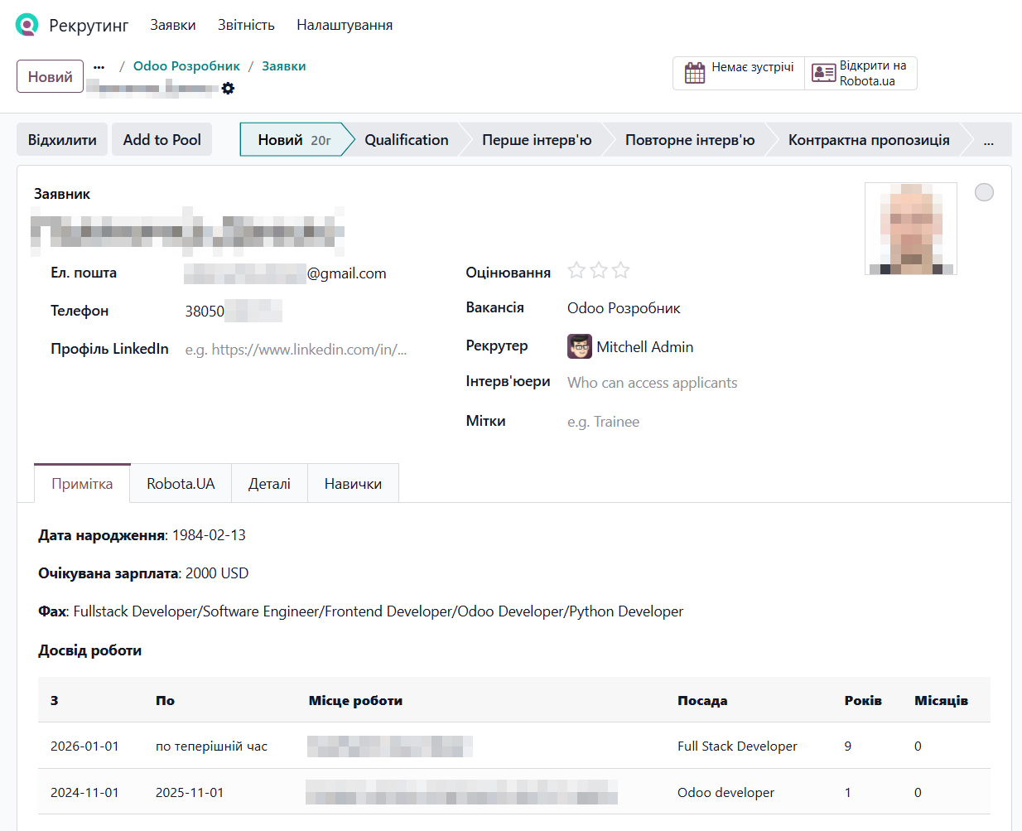Click the calendar meetings icon
Image resolution: width=1022 pixels, height=831 pixels.
(695, 73)
